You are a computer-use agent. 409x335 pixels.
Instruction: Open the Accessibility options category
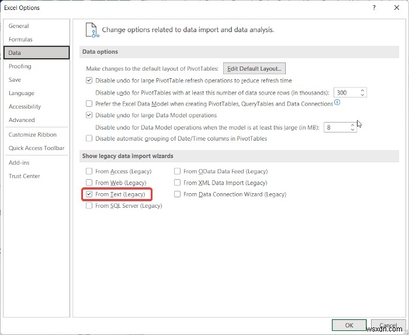pyautogui.click(x=36, y=107)
